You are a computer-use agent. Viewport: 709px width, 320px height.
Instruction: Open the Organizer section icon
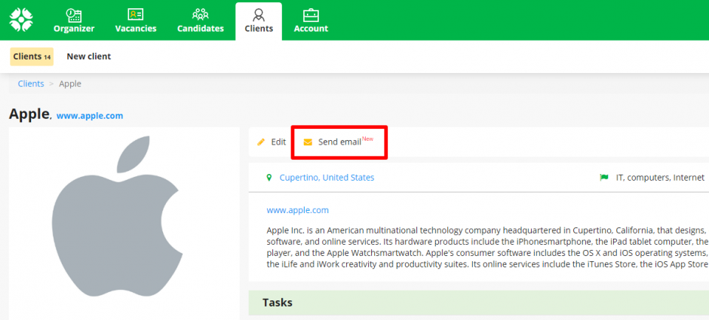pyautogui.click(x=74, y=14)
